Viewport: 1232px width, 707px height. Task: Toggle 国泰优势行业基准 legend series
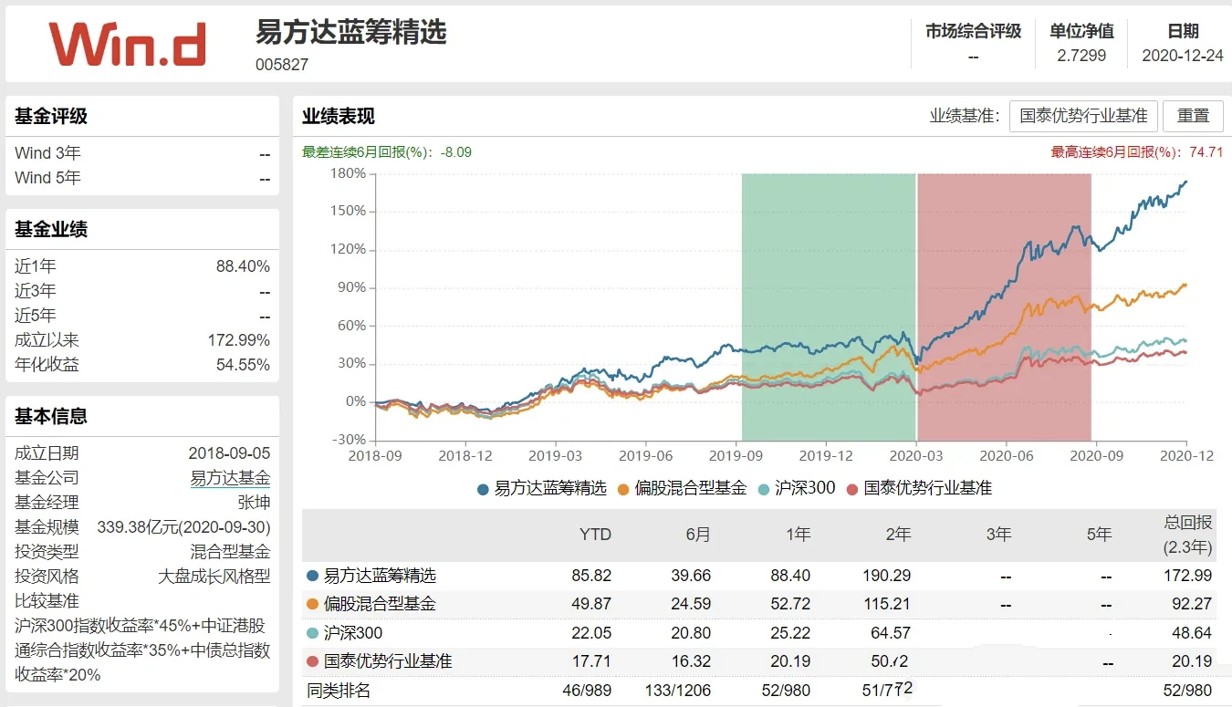point(919,488)
